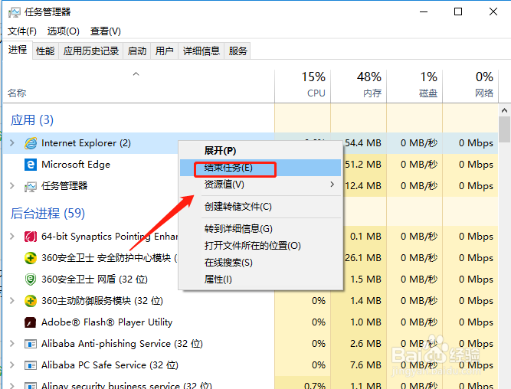Choose 打开文件所在的位置(O) in the context menu
The image size is (511, 389).
point(260,246)
